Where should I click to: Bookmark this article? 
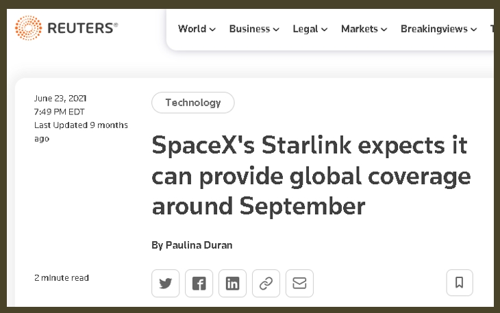click(x=460, y=283)
